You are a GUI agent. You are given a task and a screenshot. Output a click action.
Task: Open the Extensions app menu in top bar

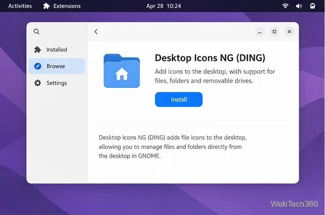(x=62, y=6)
